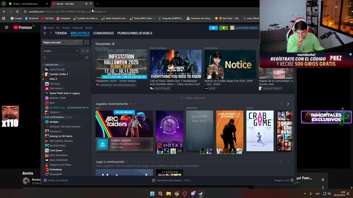353x198 pixels.
Task: Open Windows taskbar search
Action: click(x=161, y=194)
